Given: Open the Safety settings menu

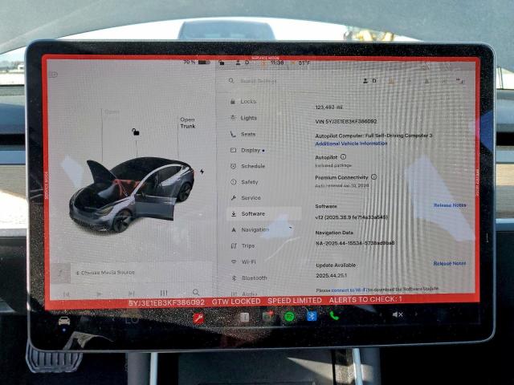Looking at the screenshot, I should point(244,182).
